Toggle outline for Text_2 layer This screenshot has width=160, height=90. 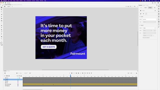click(18, 78)
